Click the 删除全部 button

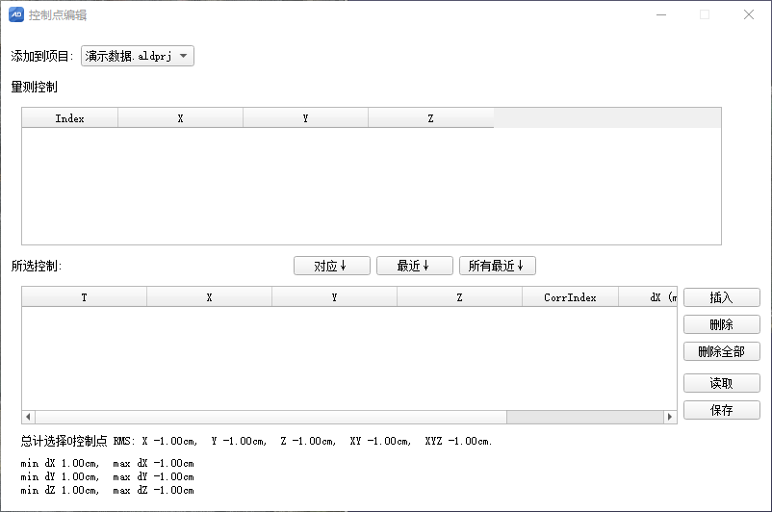point(722,351)
